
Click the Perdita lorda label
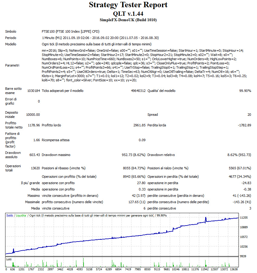[157, 125]
